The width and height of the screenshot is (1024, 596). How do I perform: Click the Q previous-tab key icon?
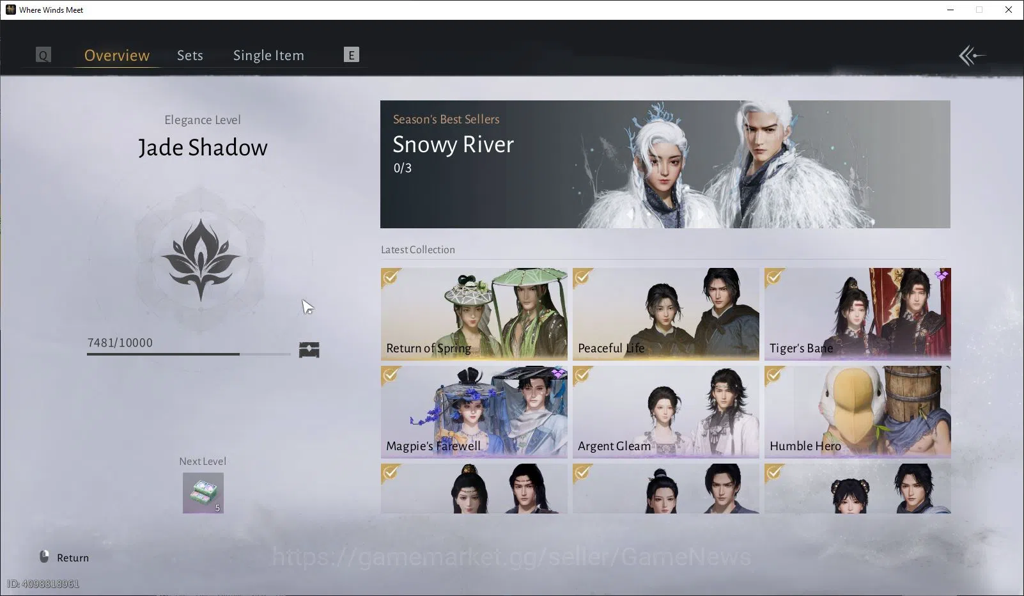click(x=43, y=55)
